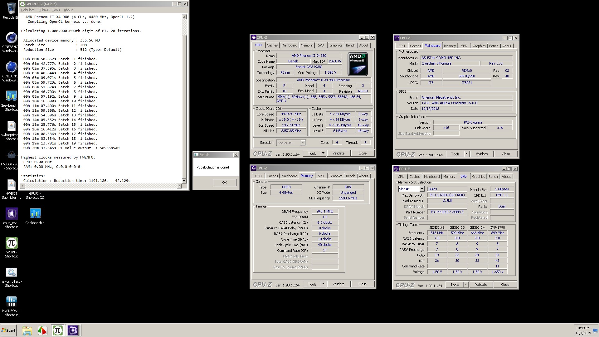The width and height of the screenshot is (599, 337).
Task: Click the AMD Phenom II logo in CPU-Z
Action: [x=358, y=64]
